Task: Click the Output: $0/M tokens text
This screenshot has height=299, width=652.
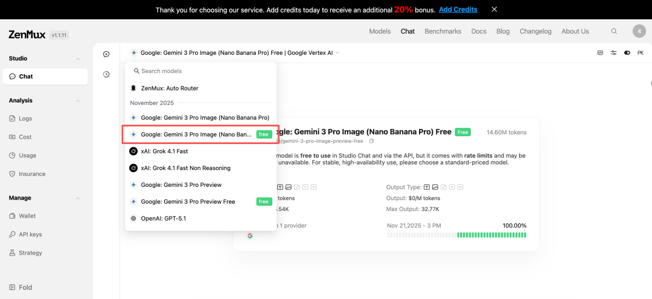Action: [413, 198]
